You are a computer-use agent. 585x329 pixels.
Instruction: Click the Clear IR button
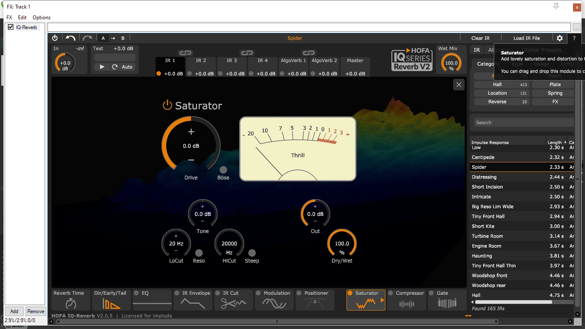point(481,38)
